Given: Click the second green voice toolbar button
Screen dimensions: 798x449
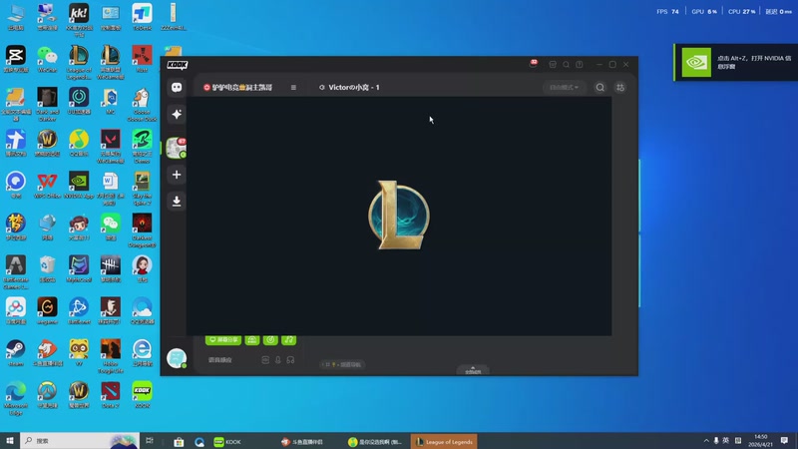Looking at the screenshot, I should tap(252, 339).
